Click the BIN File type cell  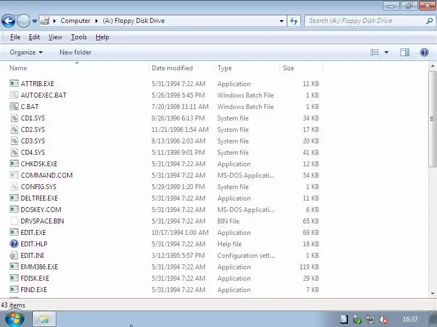pos(228,221)
